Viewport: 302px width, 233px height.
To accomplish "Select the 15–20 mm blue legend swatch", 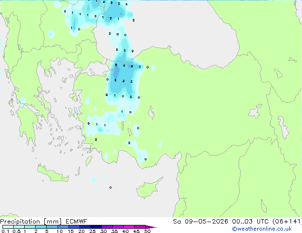I will point(74,227).
